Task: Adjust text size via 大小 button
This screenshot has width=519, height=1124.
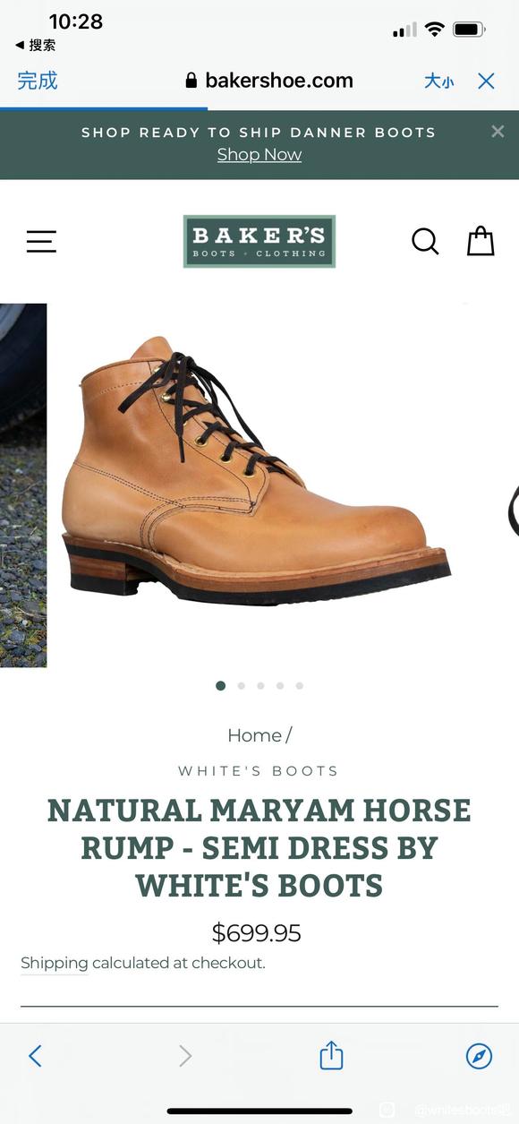Action: pyautogui.click(x=438, y=82)
